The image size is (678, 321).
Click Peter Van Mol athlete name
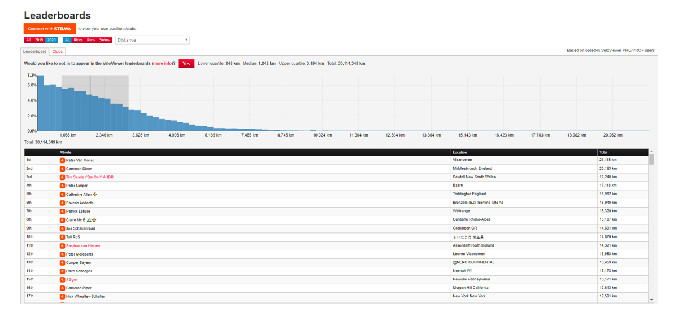[x=78, y=160]
